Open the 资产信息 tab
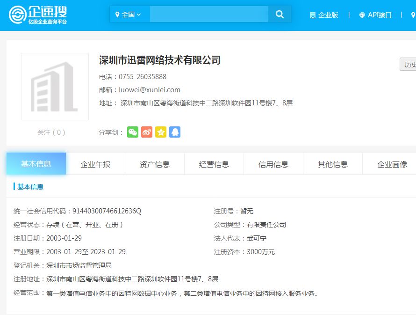The image size is (416, 315). pyautogui.click(x=155, y=163)
